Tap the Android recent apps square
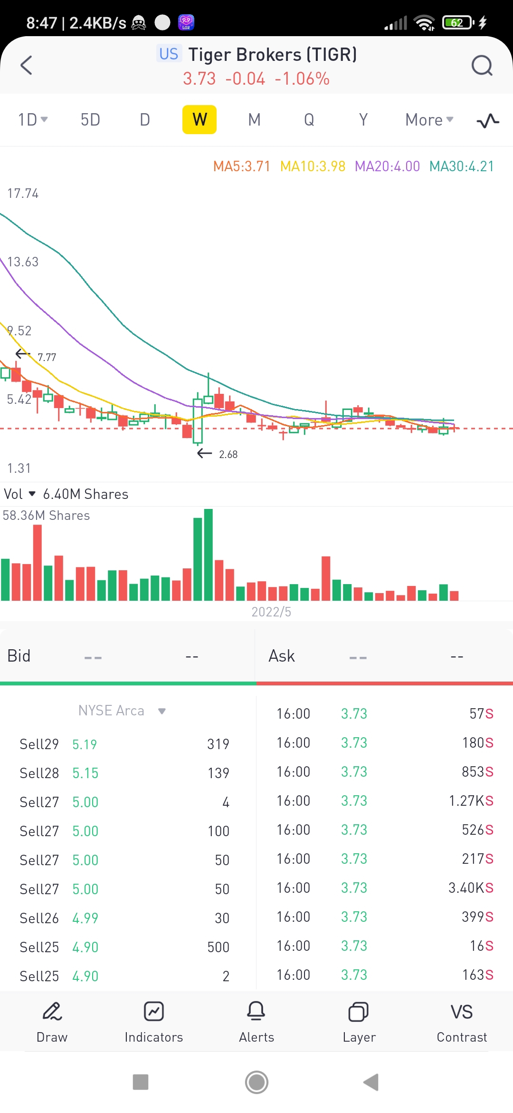The image size is (513, 1113). (x=141, y=1082)
